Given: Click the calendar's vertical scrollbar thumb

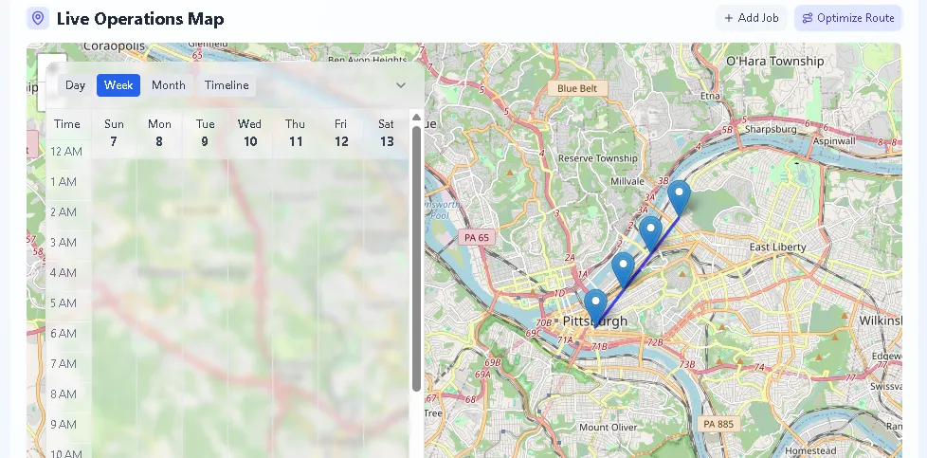Looking at the screenshot, I should tap(416, 256).
